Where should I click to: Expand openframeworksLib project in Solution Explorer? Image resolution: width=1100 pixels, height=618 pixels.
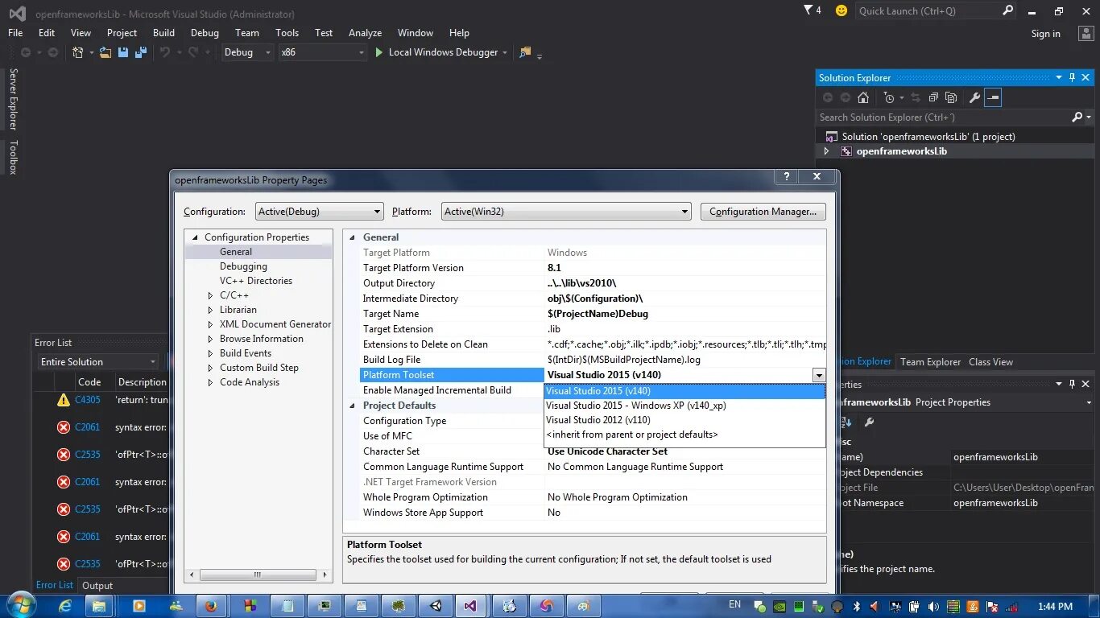826,151
